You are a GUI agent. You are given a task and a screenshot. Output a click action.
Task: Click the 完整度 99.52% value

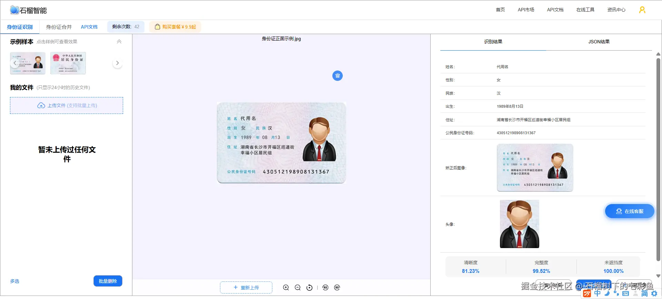tap(541, 271)
